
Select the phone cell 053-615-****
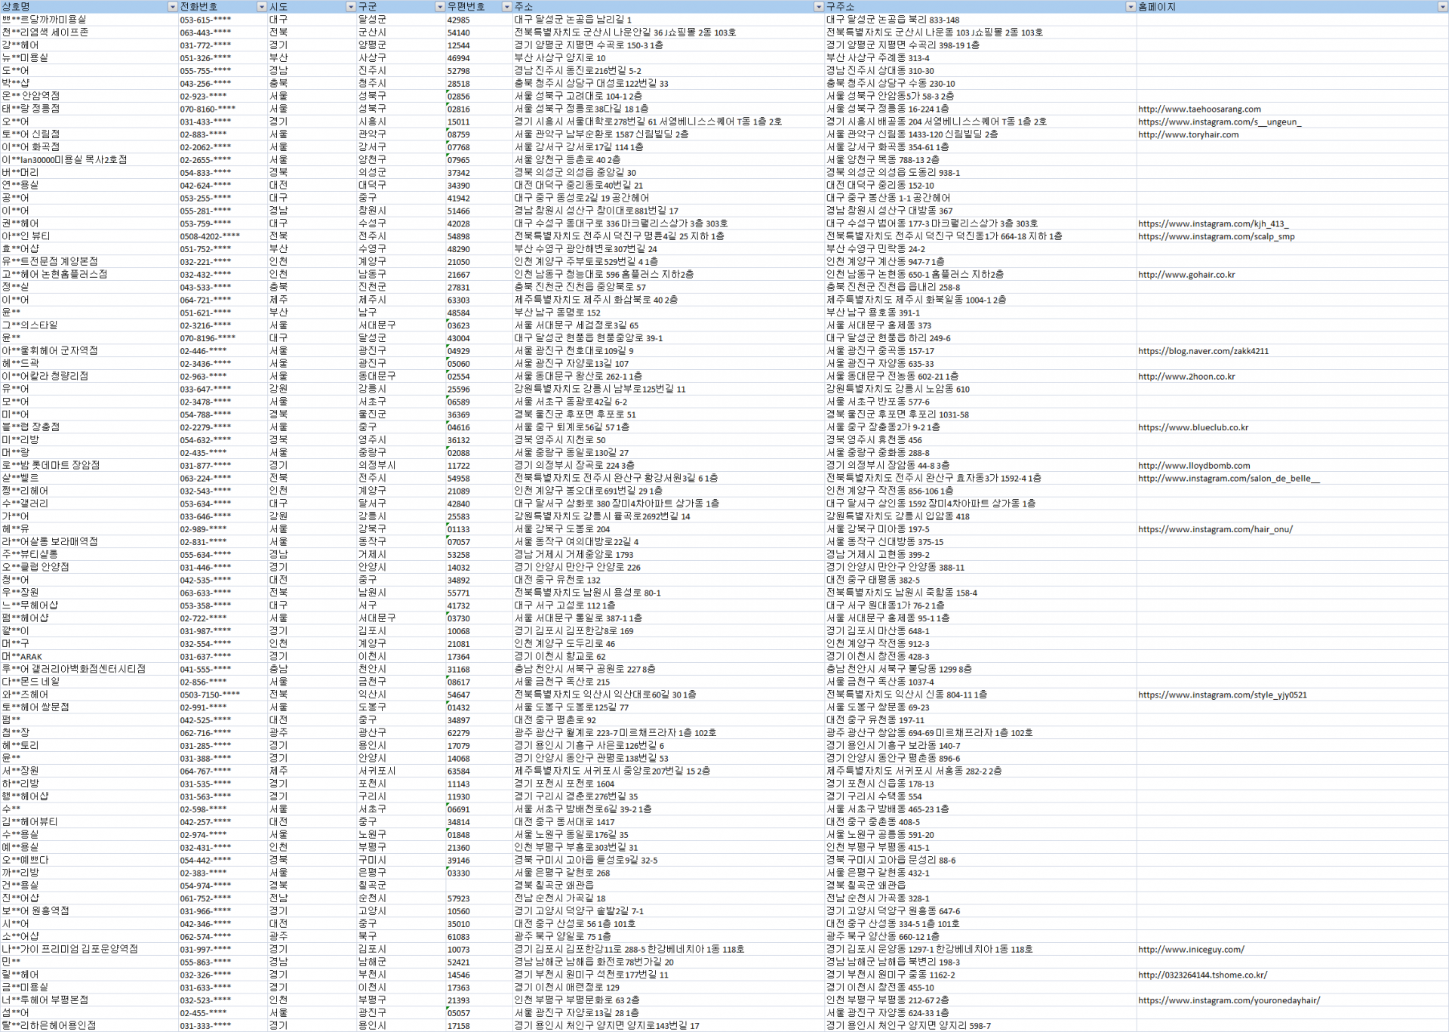click(205, 20)
